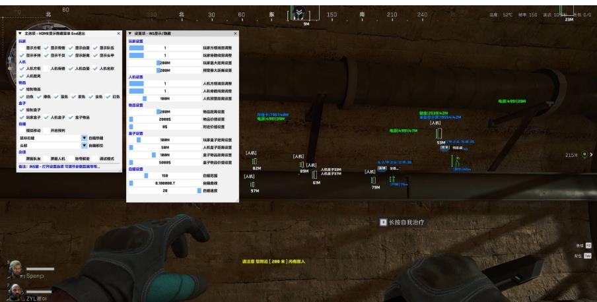Screen dimensions: 597x302
Task: Toggle the 人机血量 checkbox
Action: click(x=71, y=69)
